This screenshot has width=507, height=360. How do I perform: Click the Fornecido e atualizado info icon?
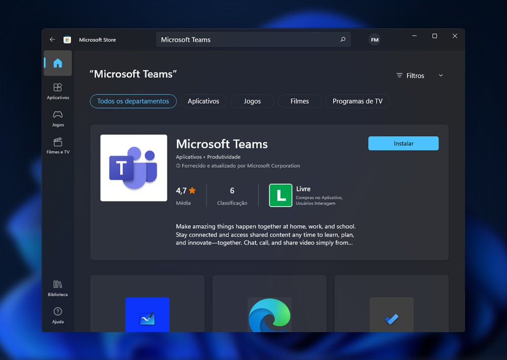coord(178,166)
